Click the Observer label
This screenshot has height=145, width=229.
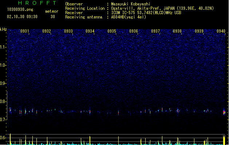pos(74,4)
